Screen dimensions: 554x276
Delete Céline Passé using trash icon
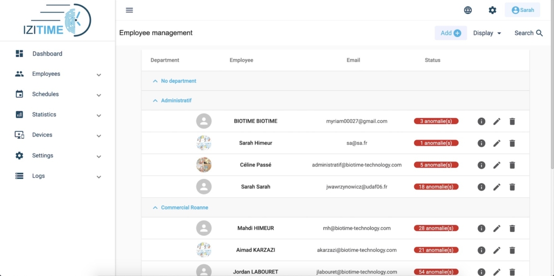coord(512,165)
